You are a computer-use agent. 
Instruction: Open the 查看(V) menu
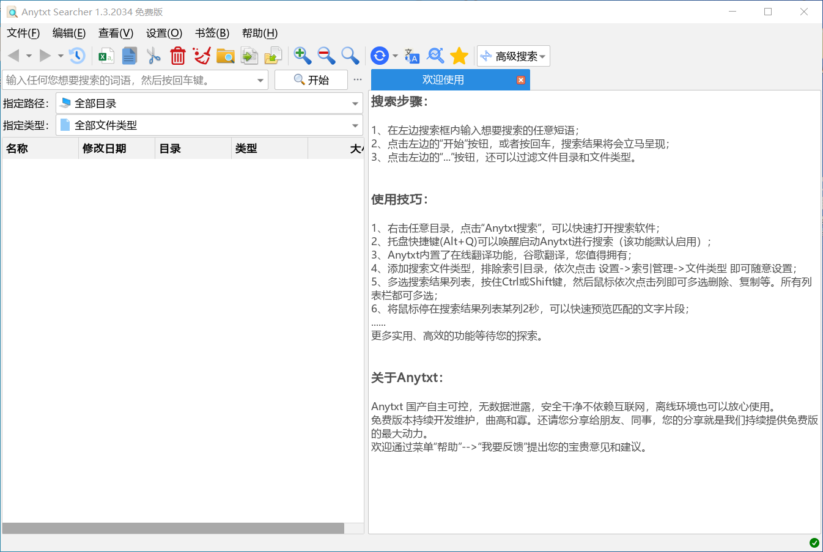click(x=116, y=33)
